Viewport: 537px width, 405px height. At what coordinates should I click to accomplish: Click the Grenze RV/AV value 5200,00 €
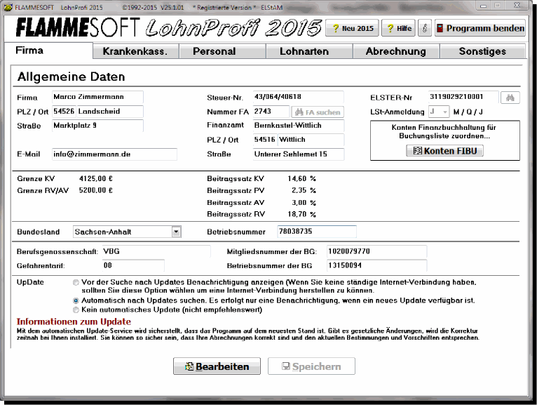click(96, 190)
